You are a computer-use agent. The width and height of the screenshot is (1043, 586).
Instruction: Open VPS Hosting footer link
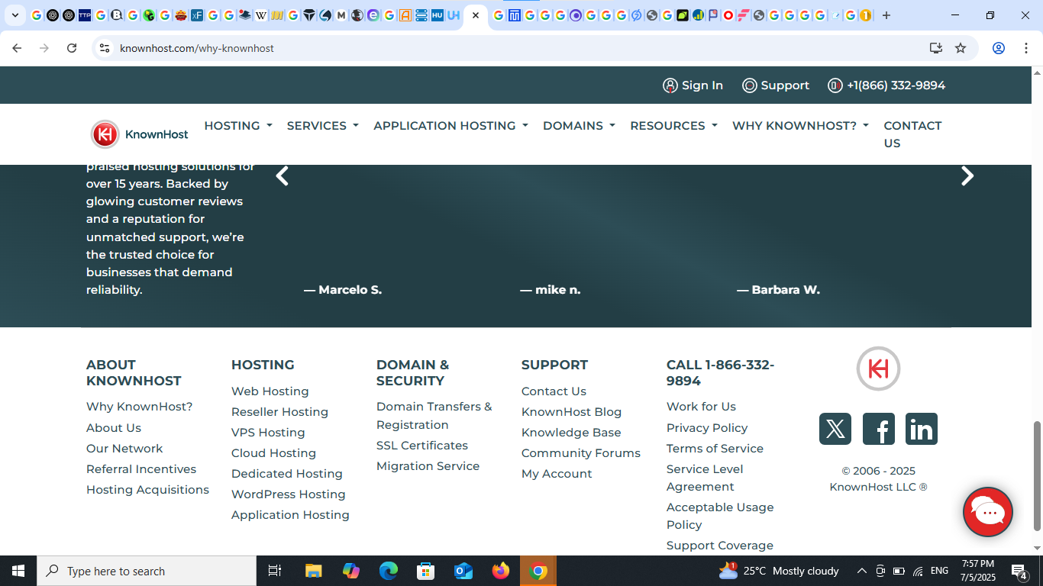(268, 433)
